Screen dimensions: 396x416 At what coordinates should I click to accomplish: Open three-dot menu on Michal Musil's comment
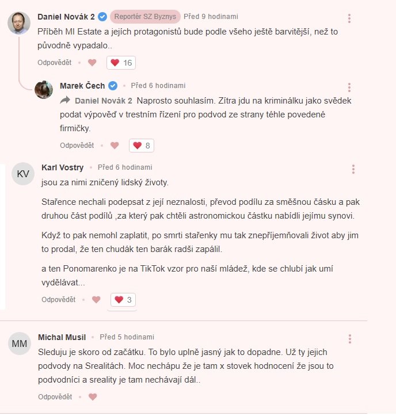(x=349, y=339)
